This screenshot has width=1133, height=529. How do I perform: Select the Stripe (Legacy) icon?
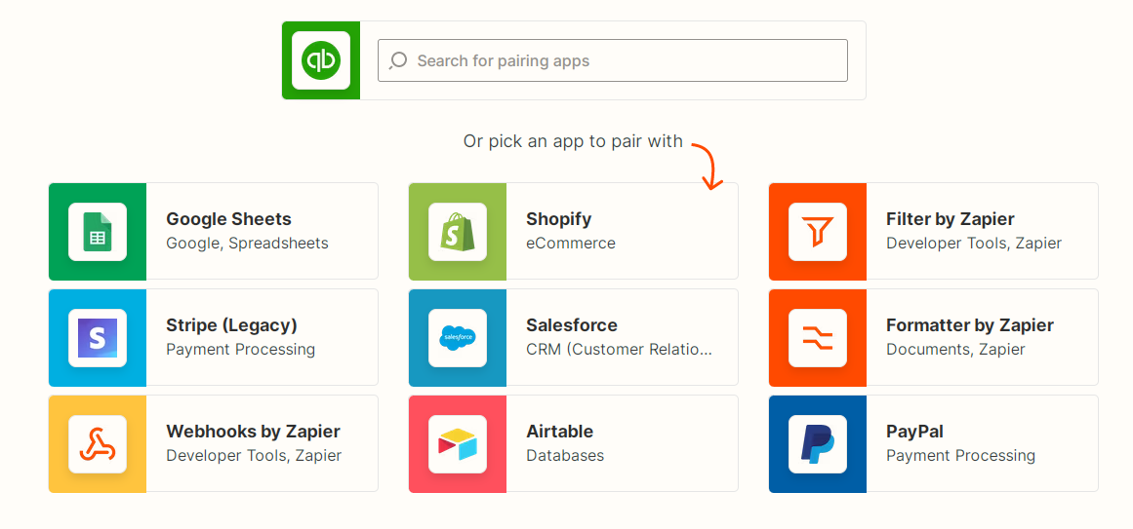(98, 338)
